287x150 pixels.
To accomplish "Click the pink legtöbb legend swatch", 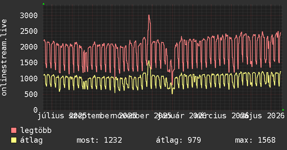I will 14,130.
